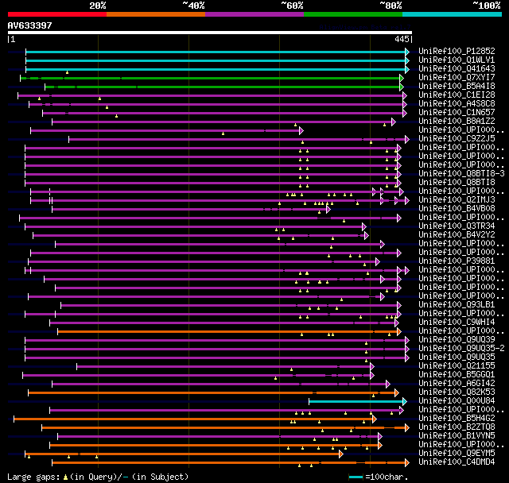Screen dimensions: 509x483
Task: Select the UniRef100_Q8BTI8 label
Action: pyautogui.click(x=457, y=183)
